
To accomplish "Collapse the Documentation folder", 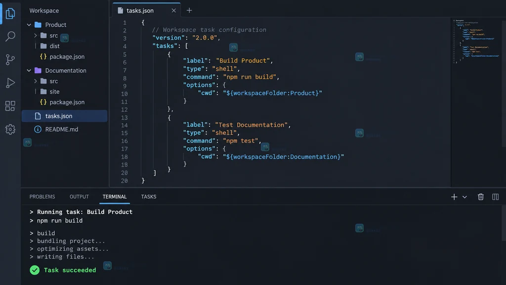I will click(29, 70).
